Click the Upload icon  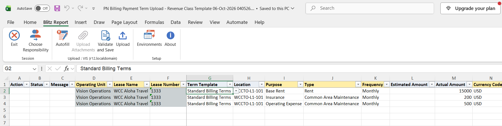[123, 36]
